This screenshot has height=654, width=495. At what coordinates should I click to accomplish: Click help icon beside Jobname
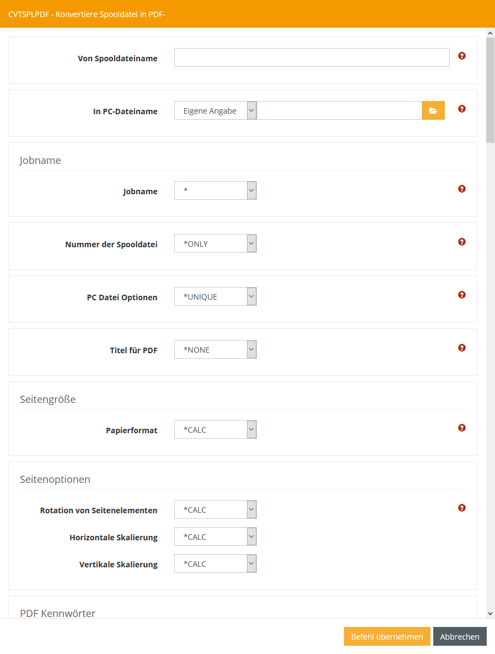pos(462,189)
